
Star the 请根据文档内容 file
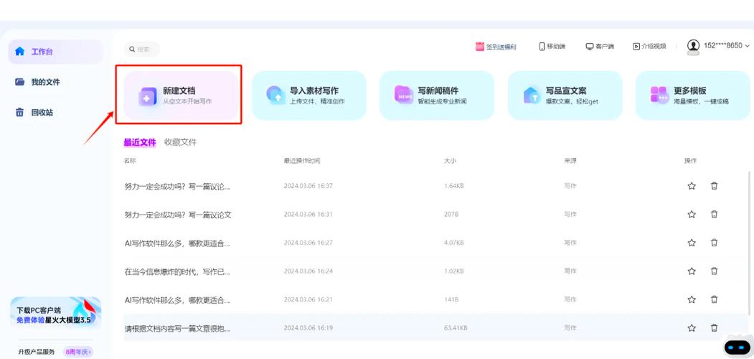[x=692, y=328]
